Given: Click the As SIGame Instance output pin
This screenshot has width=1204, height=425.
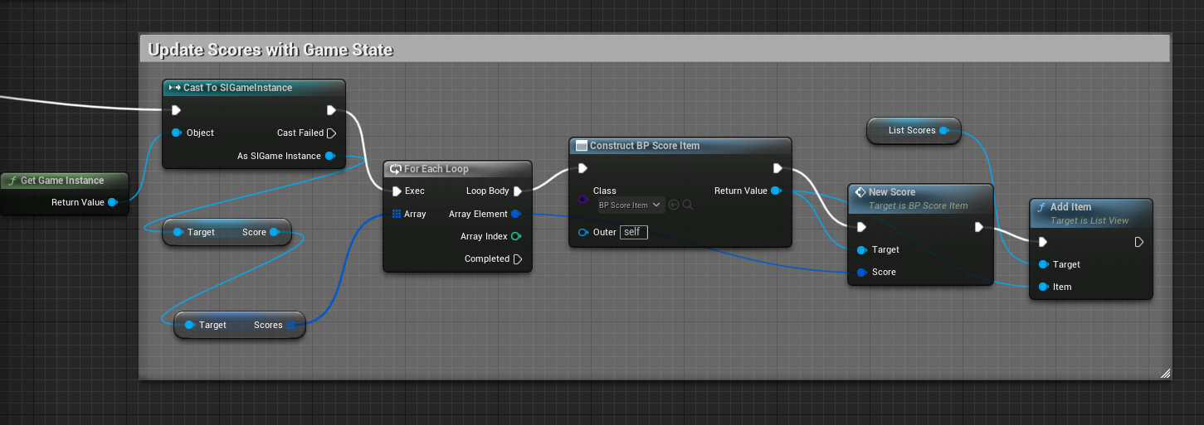Looking at the screenshot, I should 329,156.
